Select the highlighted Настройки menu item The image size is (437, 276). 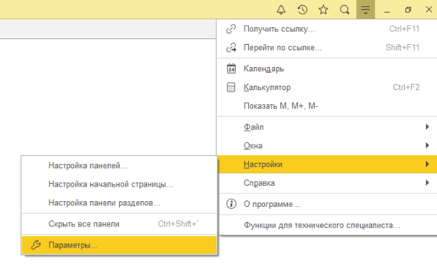[327, 164]
